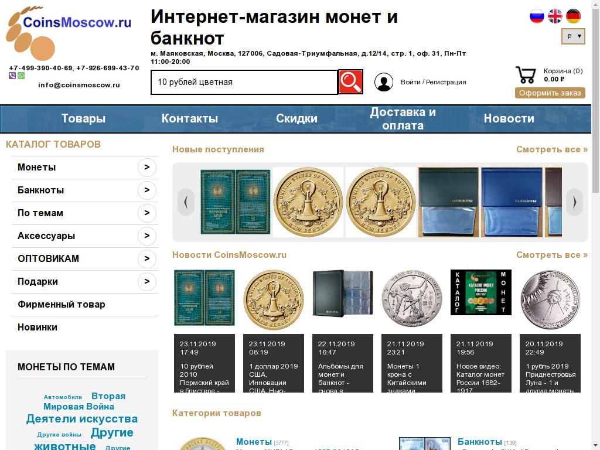
Task: Expand the Банкноты catalog arrow
Action: click(147, 190)
